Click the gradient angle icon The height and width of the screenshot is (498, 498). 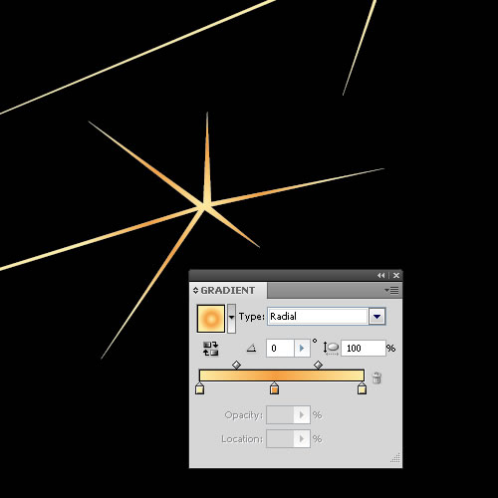(x=251, y=349)
